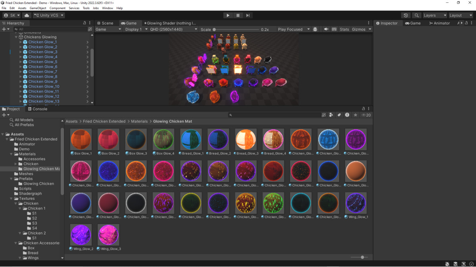The width and height of the screenshot is (476, 267).
Task: Select the Wing_Glow_2 material thumbnail
Action: (x=81, y=235)
